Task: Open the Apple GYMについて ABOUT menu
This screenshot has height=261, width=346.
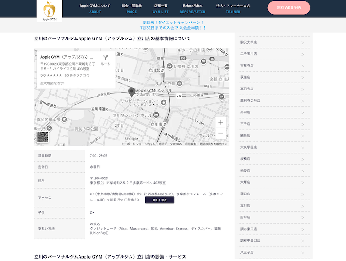Action: (95, 8)
